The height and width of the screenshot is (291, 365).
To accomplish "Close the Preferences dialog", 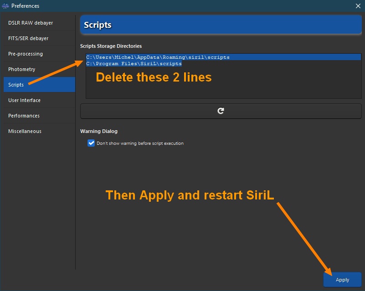I will (358, 6).
